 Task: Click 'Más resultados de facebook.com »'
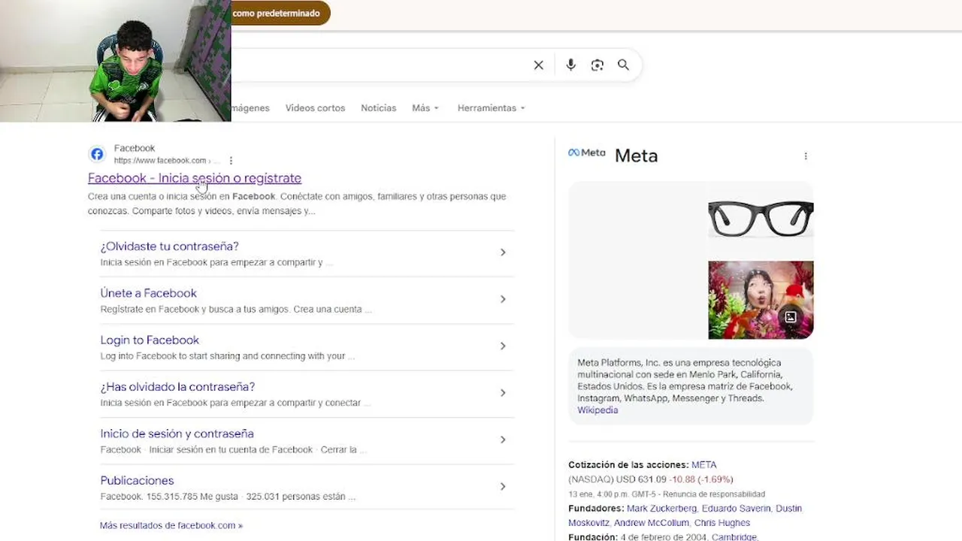[x=171, y=526]
